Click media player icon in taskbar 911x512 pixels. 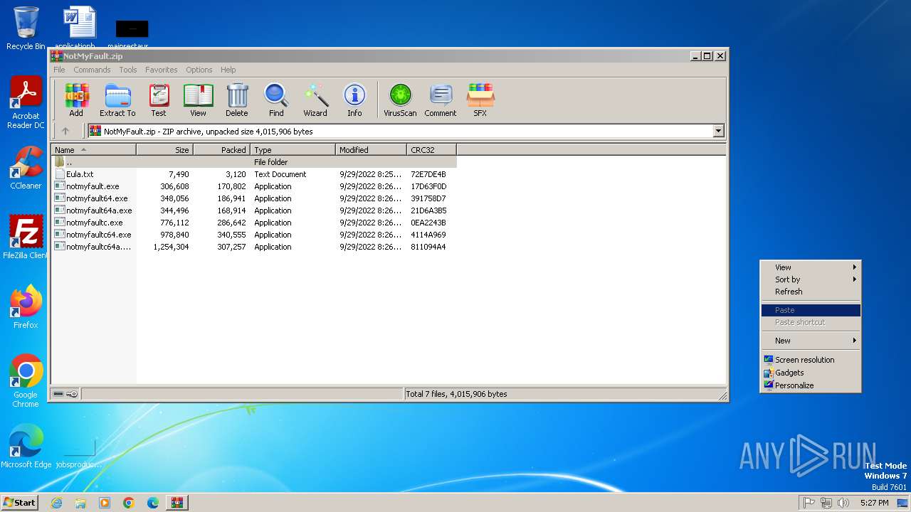point(105,503)
